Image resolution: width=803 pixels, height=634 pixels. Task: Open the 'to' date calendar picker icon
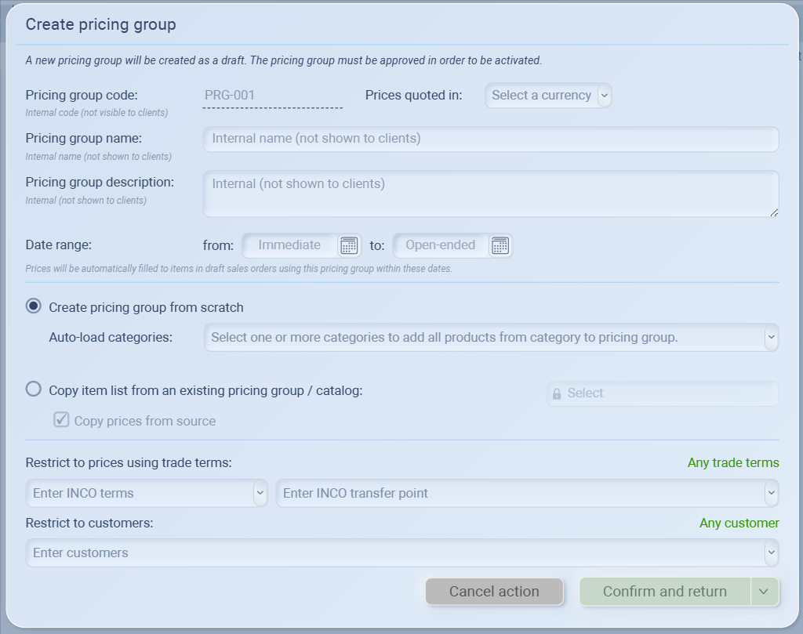click(x=500, y=245)
